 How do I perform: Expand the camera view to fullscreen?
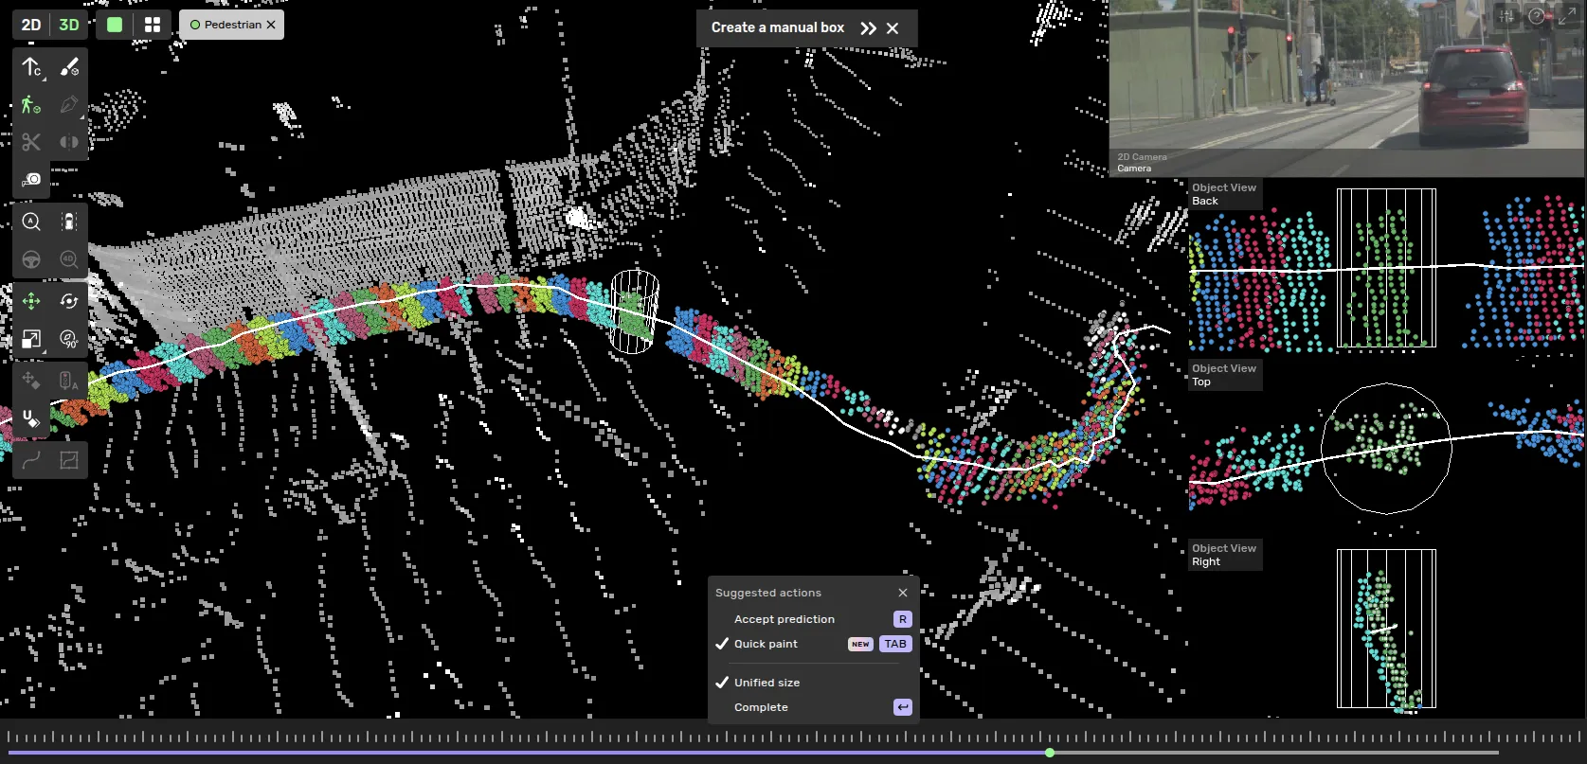coord(1567,16)
